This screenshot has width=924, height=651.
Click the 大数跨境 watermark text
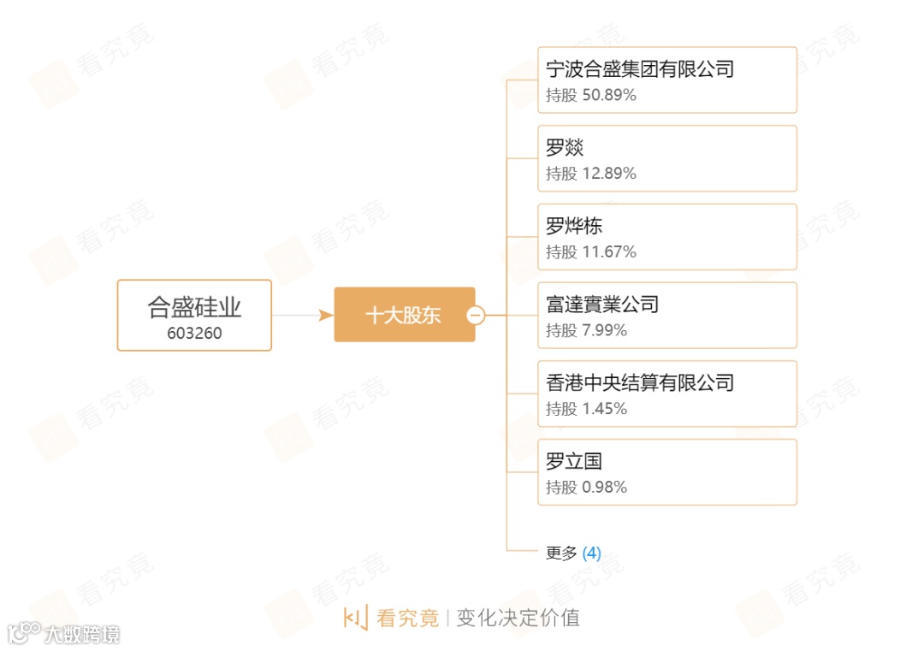(82, 634)
